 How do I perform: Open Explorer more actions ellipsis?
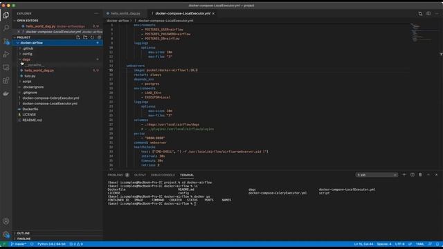point(96,14)
